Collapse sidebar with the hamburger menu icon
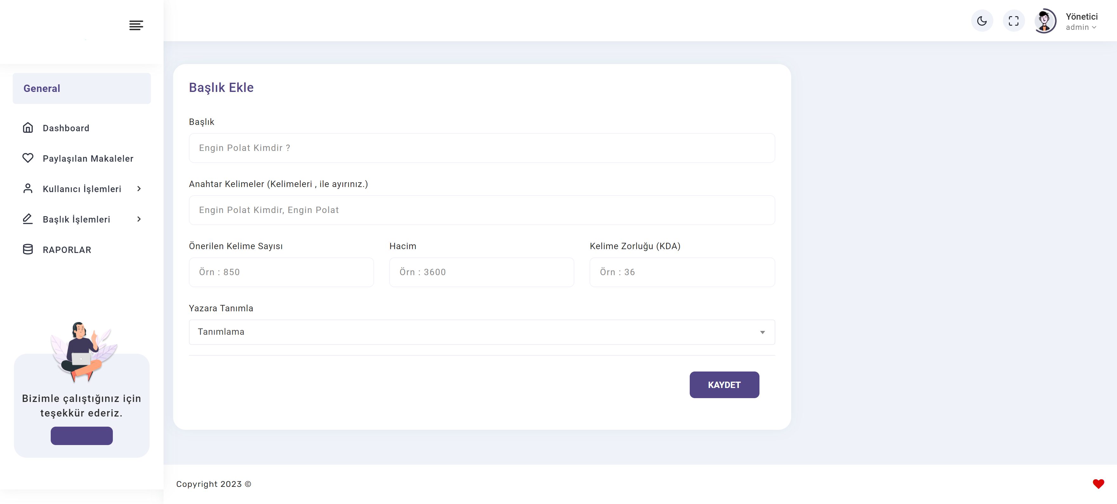 coord(136,25)
